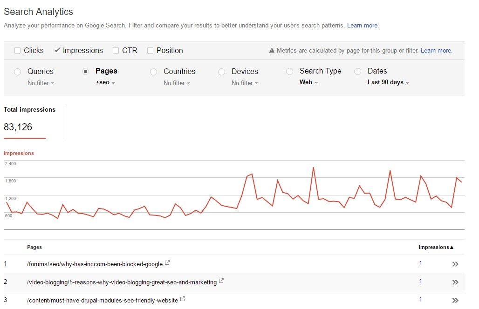Click impressions value 1 in video-blogging row

(421, 281)
